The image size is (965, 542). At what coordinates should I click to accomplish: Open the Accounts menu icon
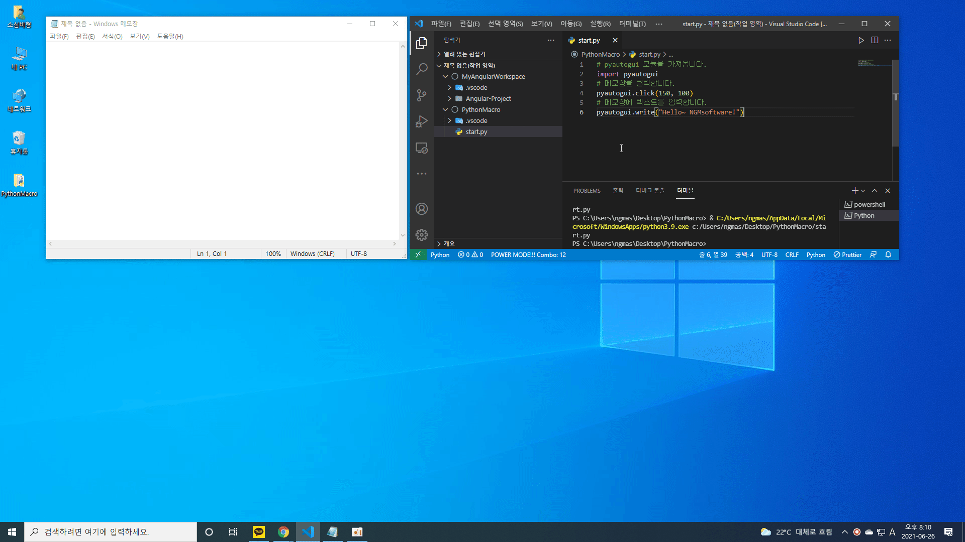coord(422,209)
